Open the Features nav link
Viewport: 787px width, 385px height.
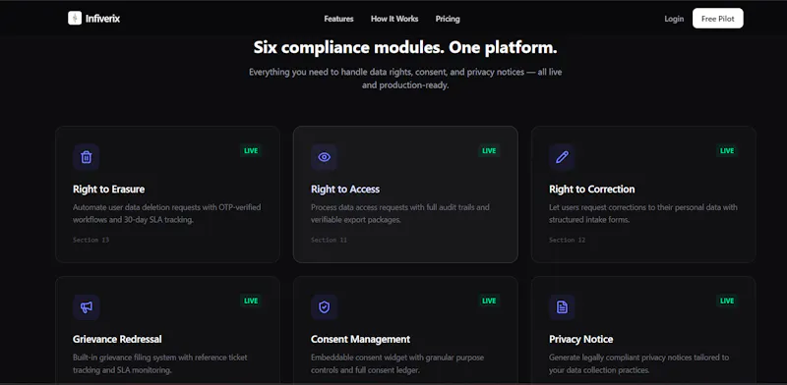tap(338, 19)
